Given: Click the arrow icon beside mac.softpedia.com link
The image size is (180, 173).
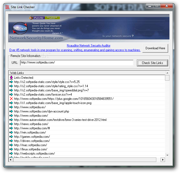Looking at the screenshot, I should click(x=11, y=145).
